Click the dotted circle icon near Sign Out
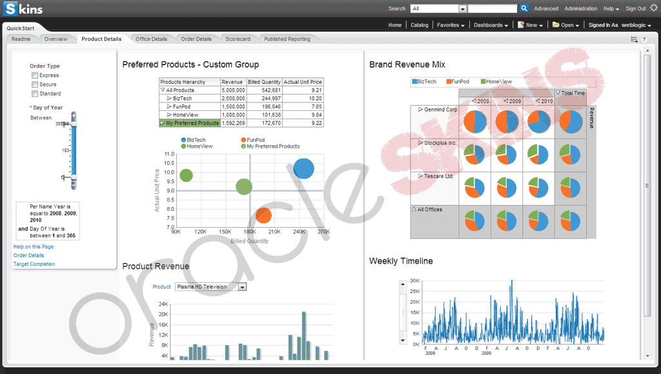Image resolution: width=661 pixels, height=374 pixels. point(653,8)
